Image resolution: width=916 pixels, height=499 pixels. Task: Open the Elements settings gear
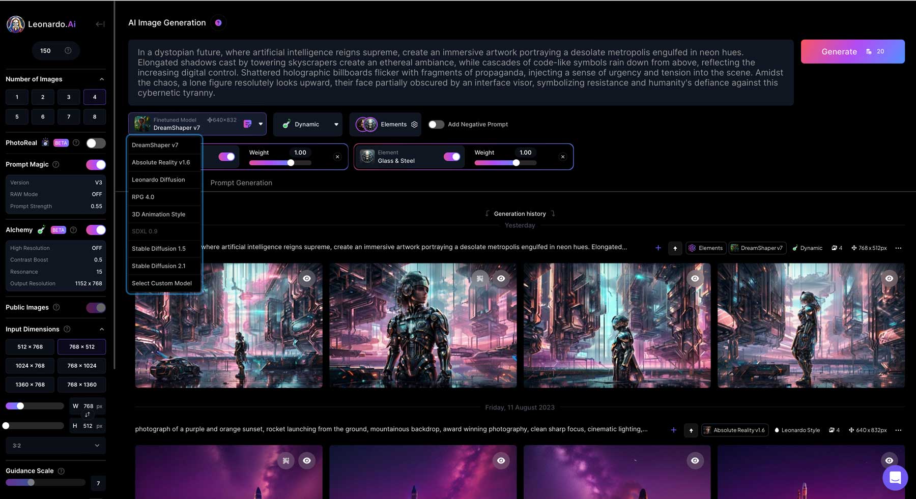(x=414, y=124)
